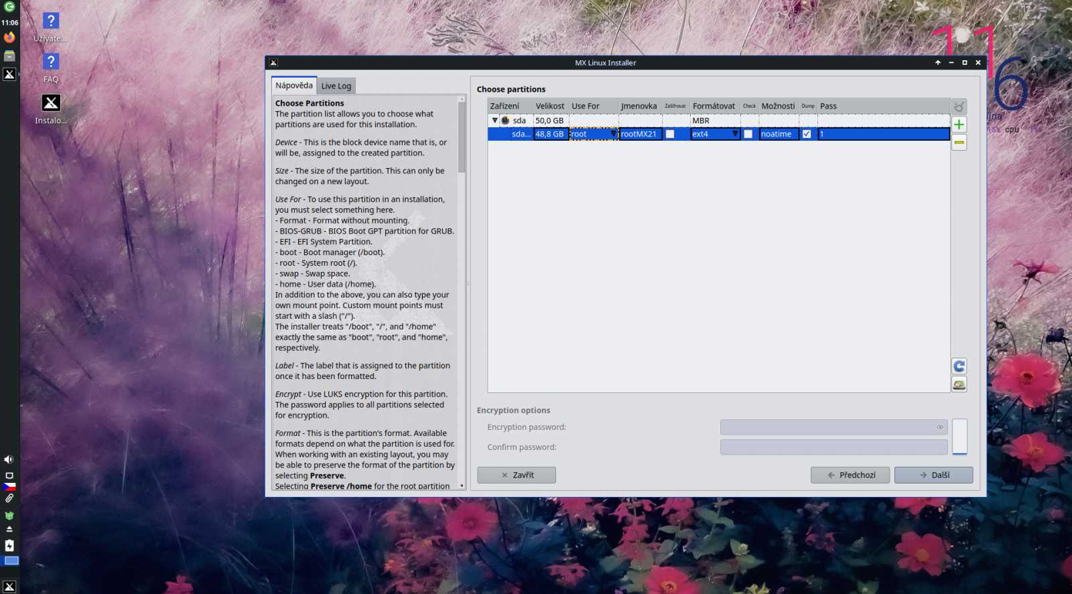Click help panel vertical scrollbar
Screen dimensions: 1072x594
(x=462, y=137)
